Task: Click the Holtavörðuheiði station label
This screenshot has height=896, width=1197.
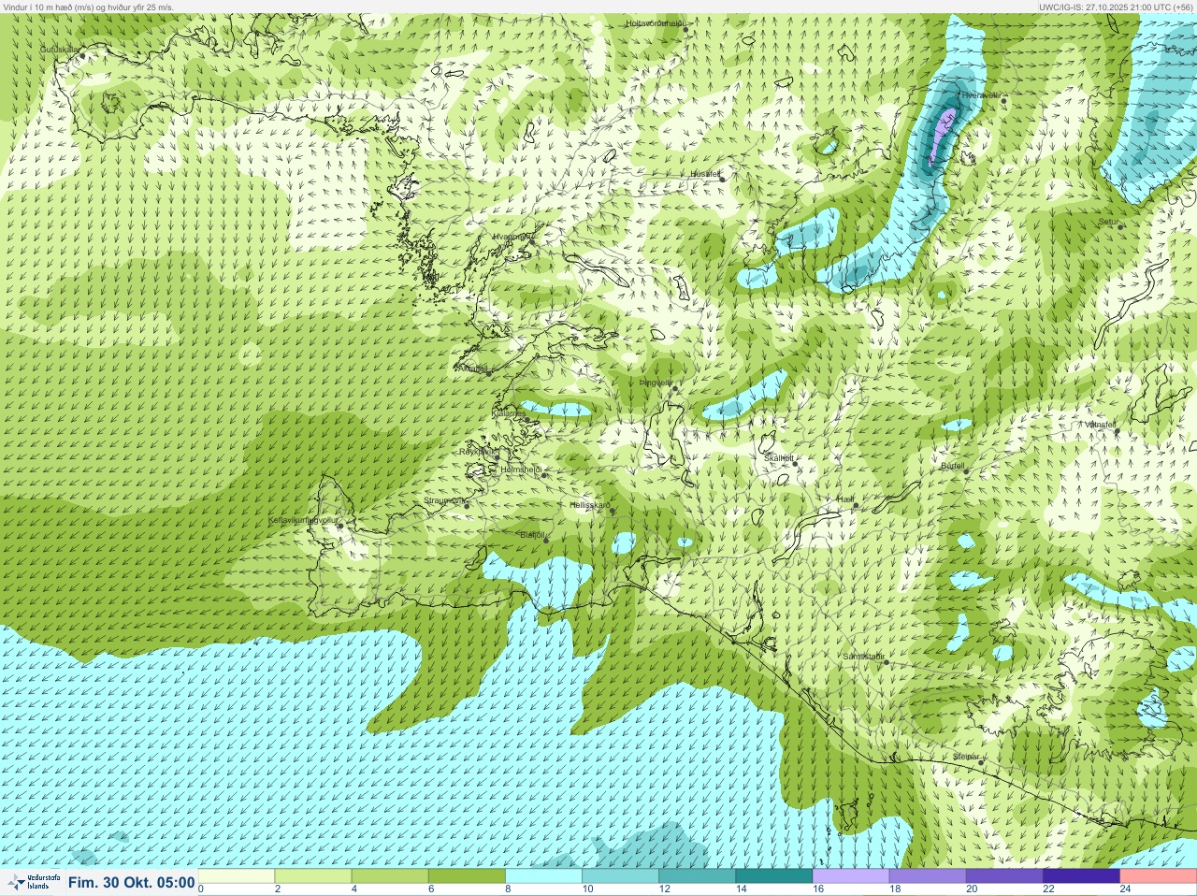Action: [656, 22]
